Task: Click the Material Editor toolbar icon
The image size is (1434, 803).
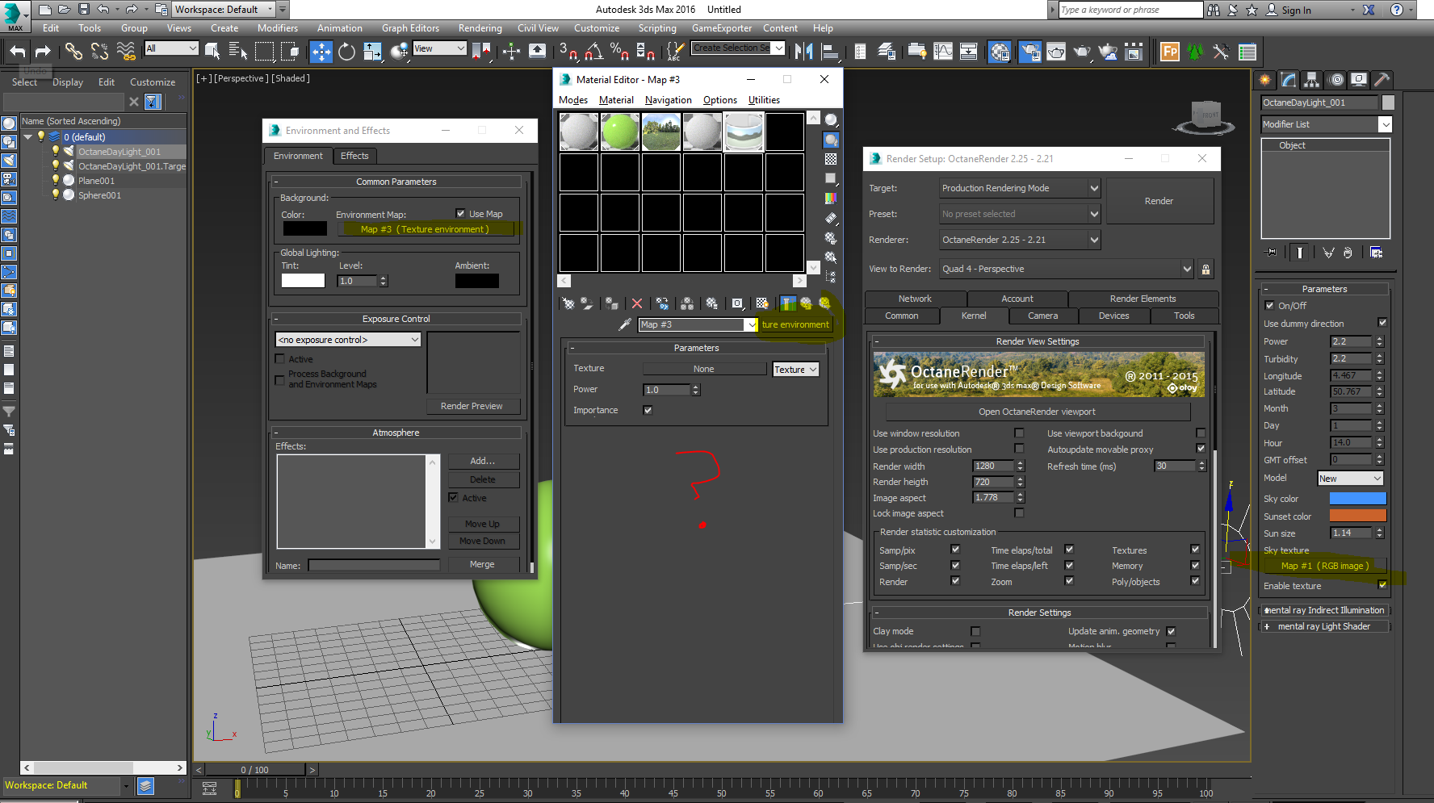Action: coord(1000,52)
